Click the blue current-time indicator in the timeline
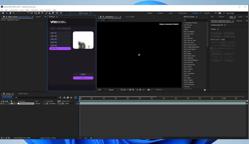 [x=80, y=98]
